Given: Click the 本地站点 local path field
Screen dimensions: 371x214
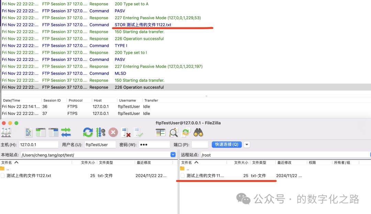Looking at the screenshot, I should point(95,155).
